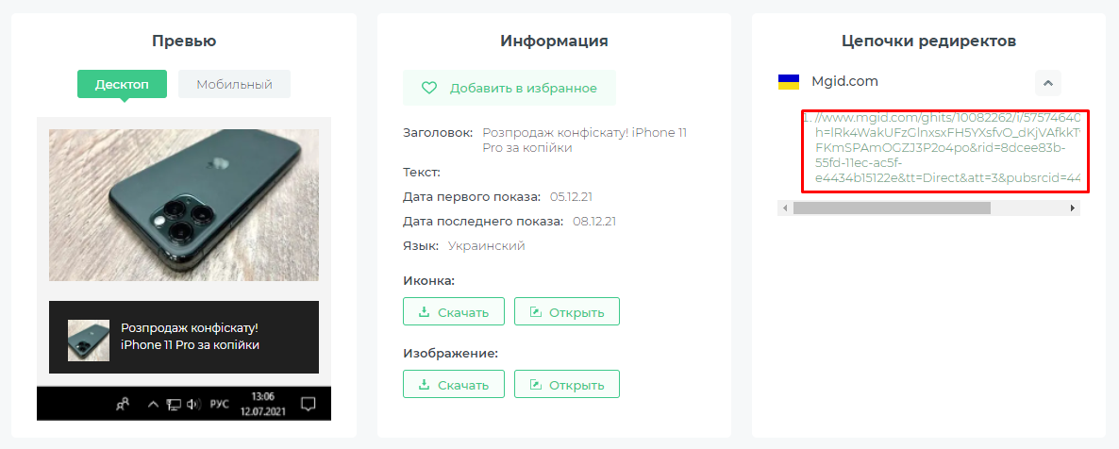Click the volume icon in preview taskbar

coord(192,404)
